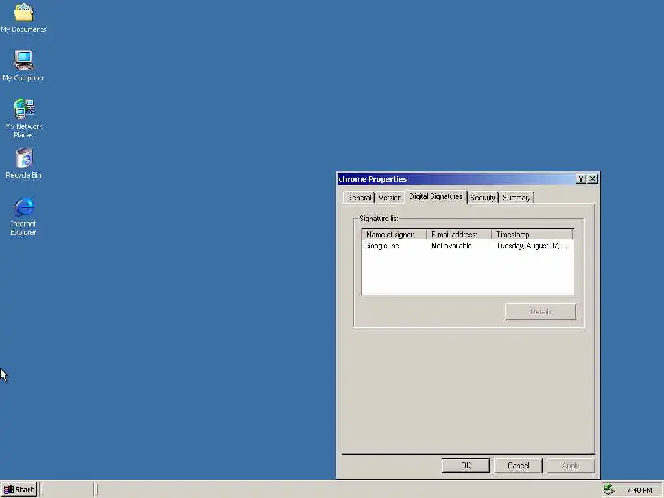
Task: Click the Details button
Action: pos(540,312)
